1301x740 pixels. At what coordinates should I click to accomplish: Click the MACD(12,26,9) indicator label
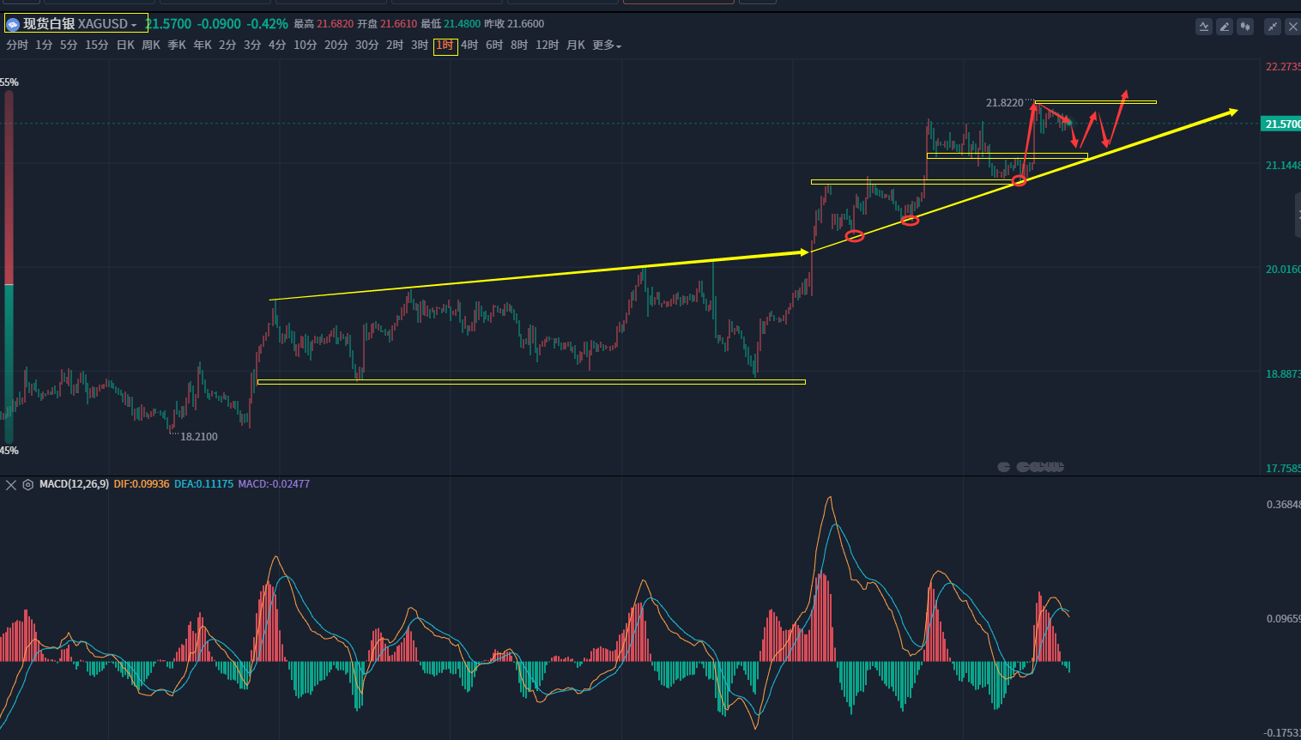74,484
